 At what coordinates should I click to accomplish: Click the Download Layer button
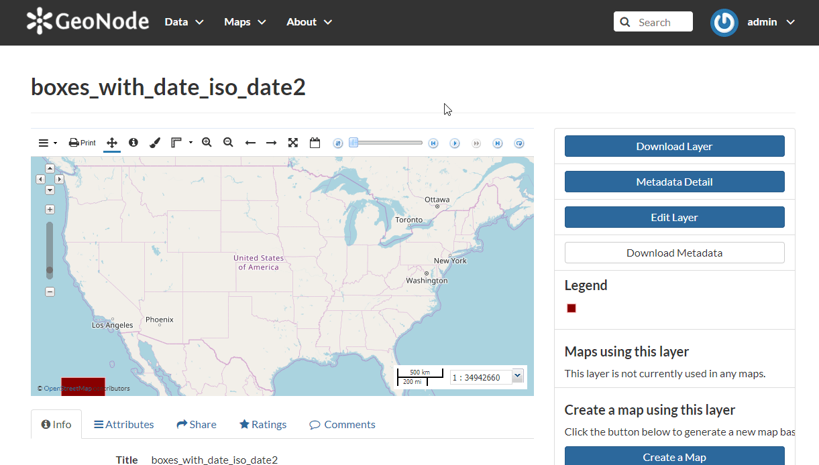click(x=674, y=146)
